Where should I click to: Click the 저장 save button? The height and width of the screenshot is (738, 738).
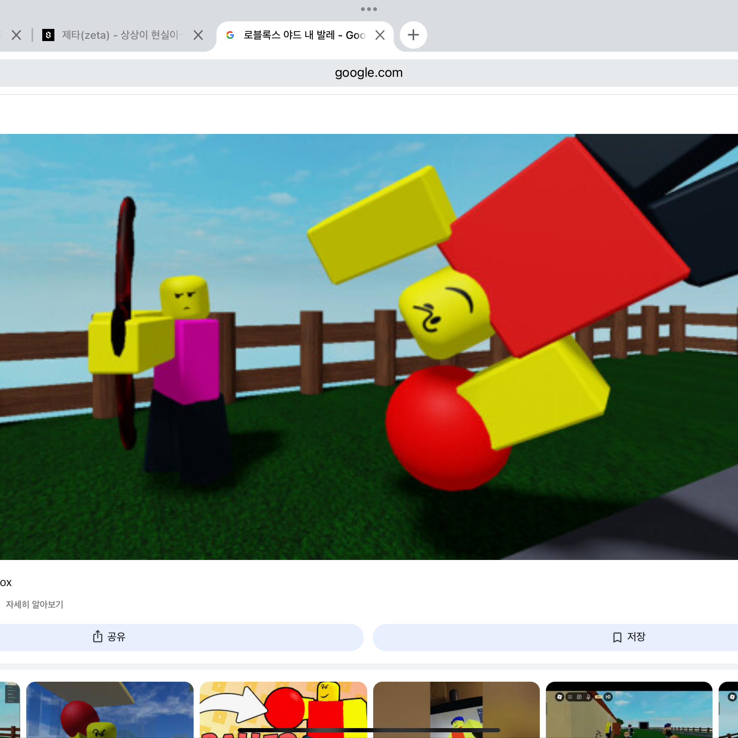click(x=555, y=637)
